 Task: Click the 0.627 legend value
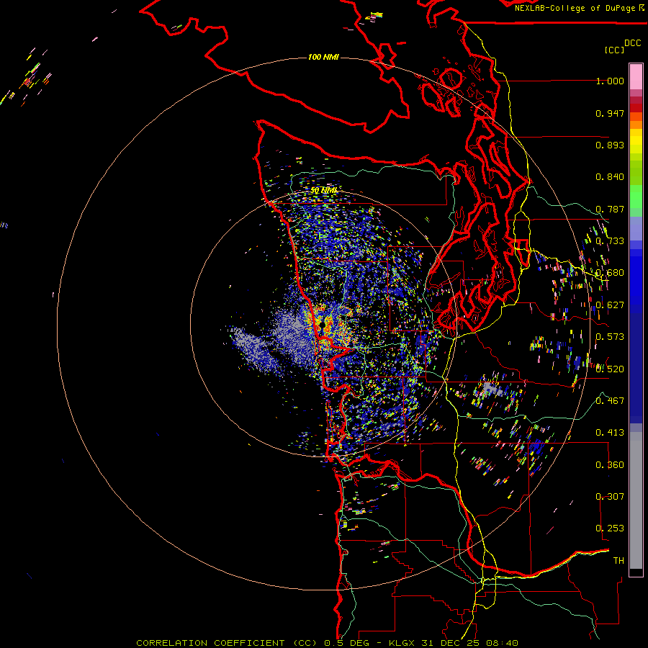(x=610, y=305)
